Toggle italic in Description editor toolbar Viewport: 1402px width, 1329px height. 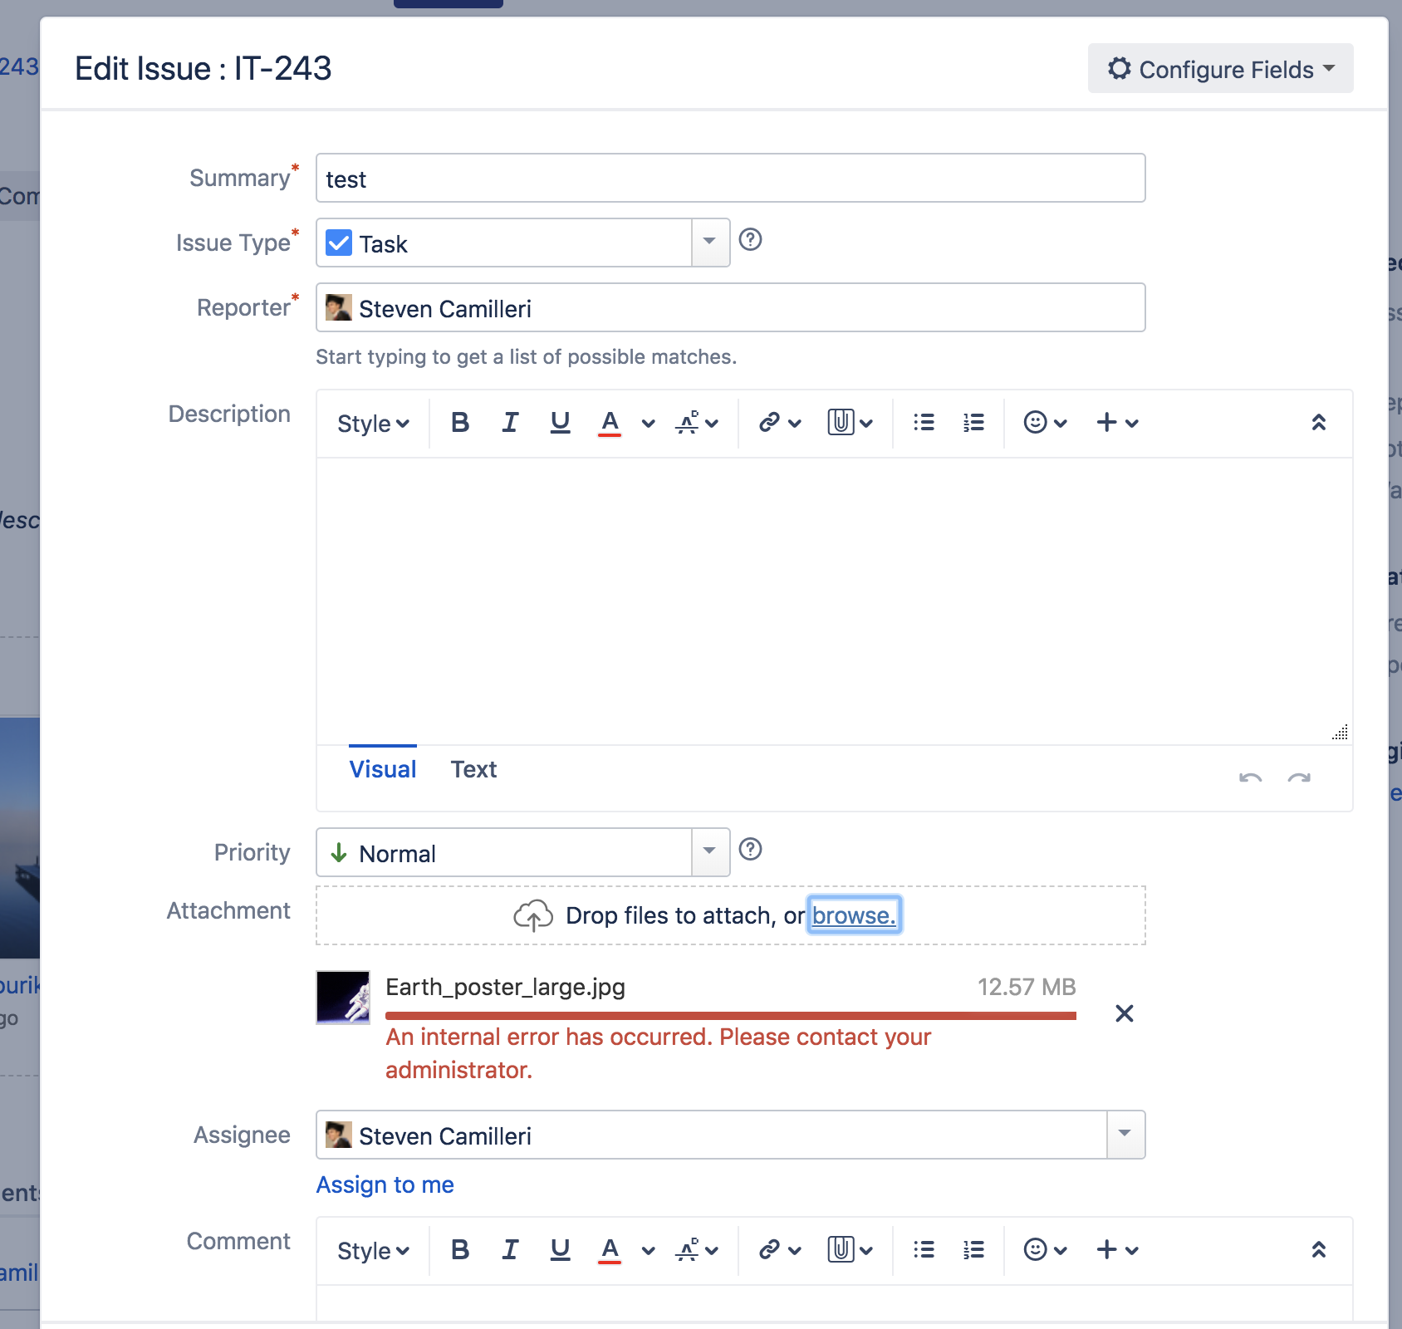(510, 423)
